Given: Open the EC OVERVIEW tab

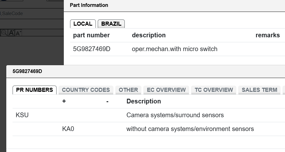Looking at the screenshot, I should point(166,90).
